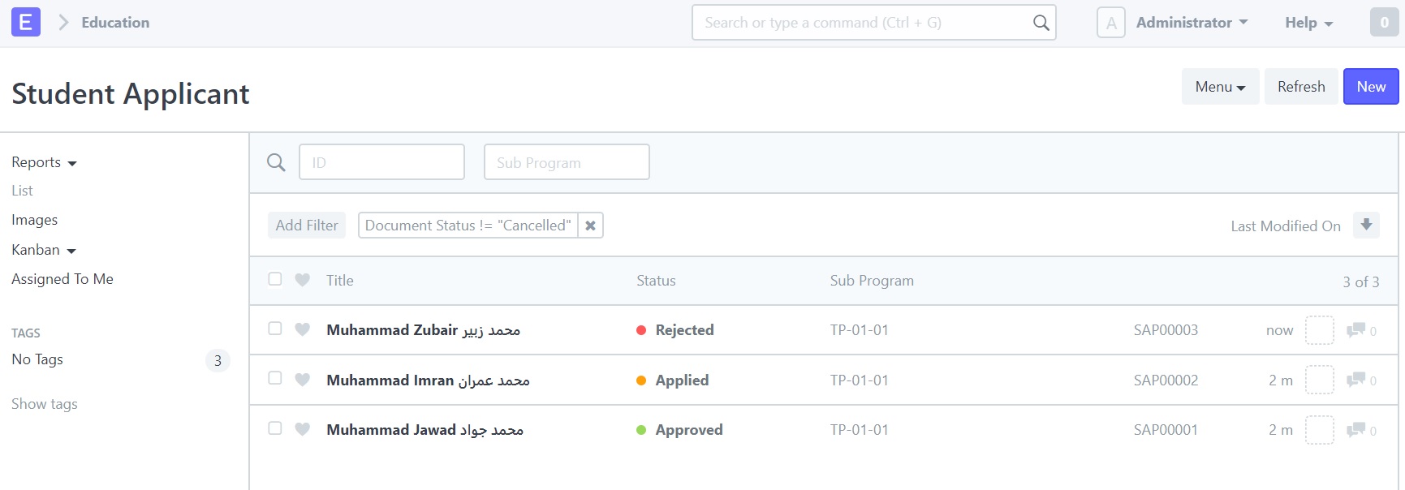Switch to the Images view
This screenshot has height=490, width=1405.
(x=34, y=219)
